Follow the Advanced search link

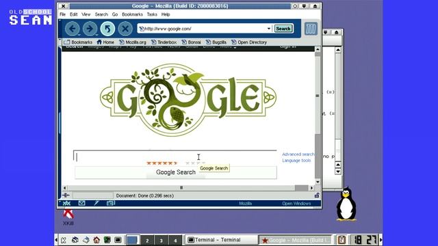coord(298,154)
